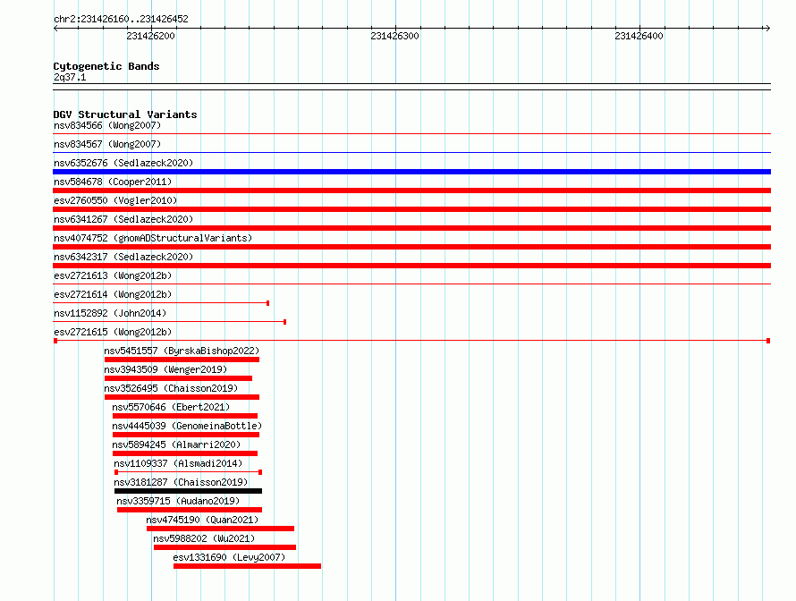Click the red bar under nsv584678 (Cooper2011)
Screen dimensions: 796x601
(x=411, y=190)
